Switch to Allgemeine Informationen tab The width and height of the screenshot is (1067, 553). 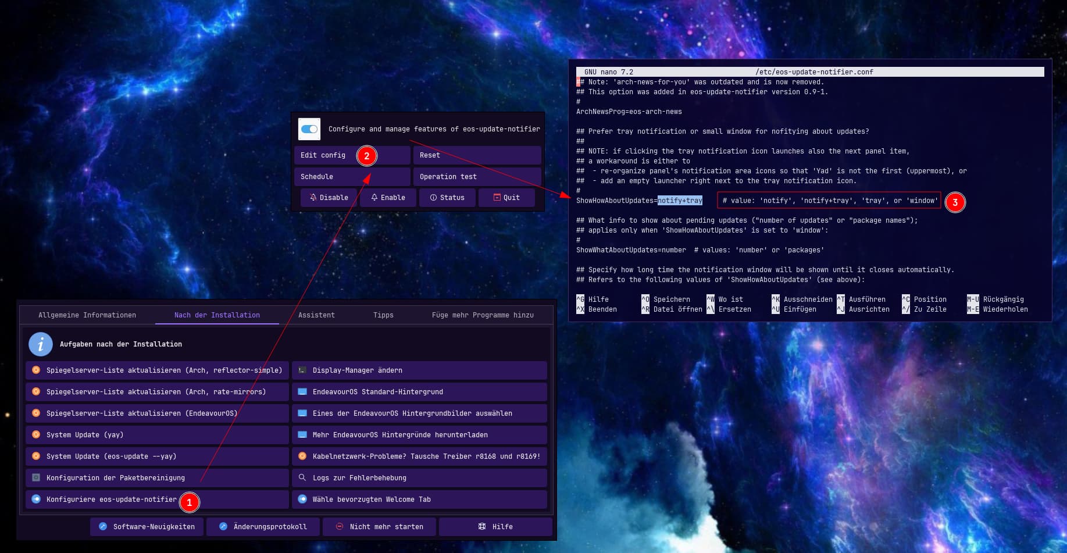coord(87,315)
